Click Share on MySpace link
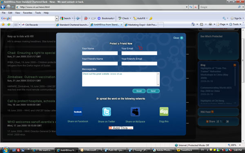Image resolution: width=245 pixels, height=153 pixels. [135, 122]
